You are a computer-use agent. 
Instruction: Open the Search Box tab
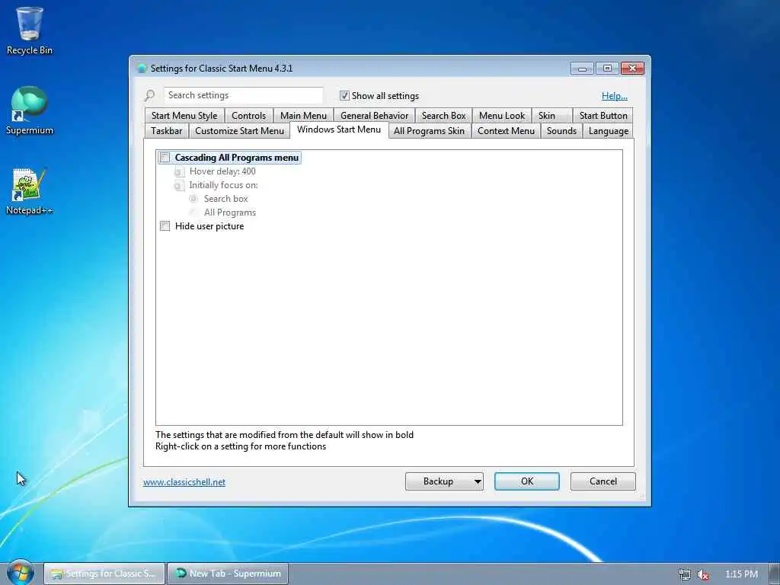[x=444, y=116]
